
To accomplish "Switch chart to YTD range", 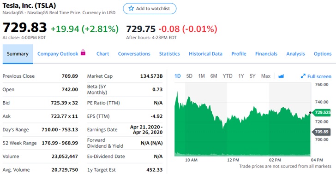I will click(228, 76).
